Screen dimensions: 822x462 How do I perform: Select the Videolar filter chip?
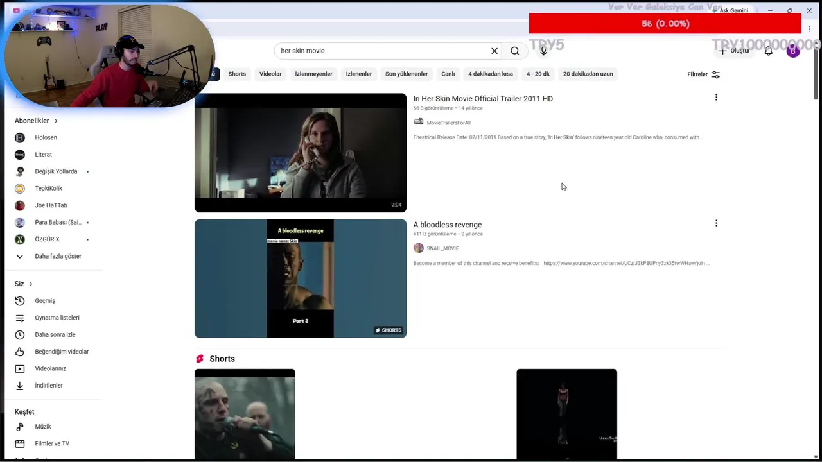click(x=270, y=74)
